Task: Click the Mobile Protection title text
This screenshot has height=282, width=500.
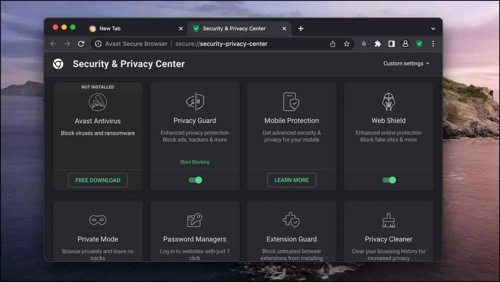Action: coord(292,121)
